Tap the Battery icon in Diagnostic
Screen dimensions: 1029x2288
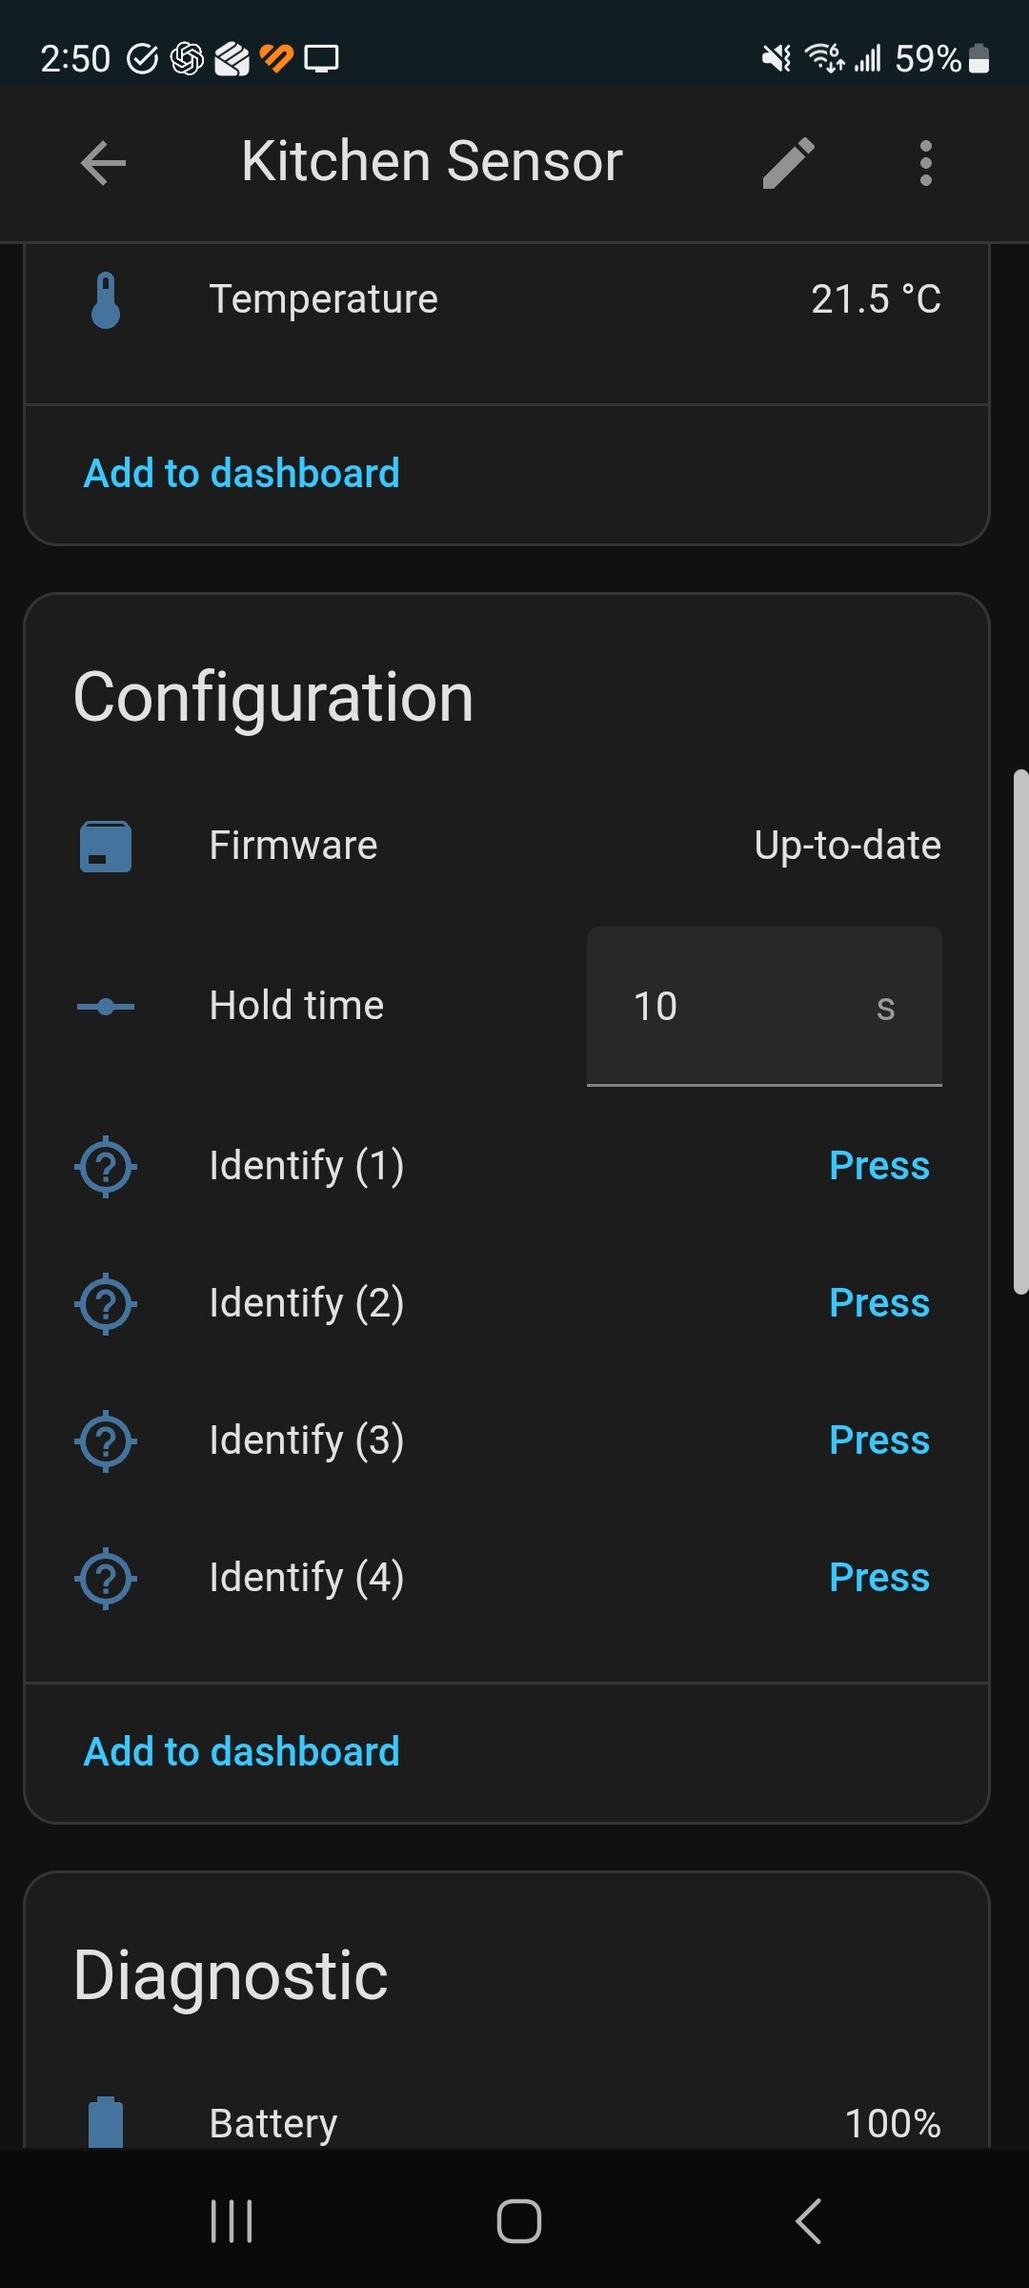point(106,2122)
